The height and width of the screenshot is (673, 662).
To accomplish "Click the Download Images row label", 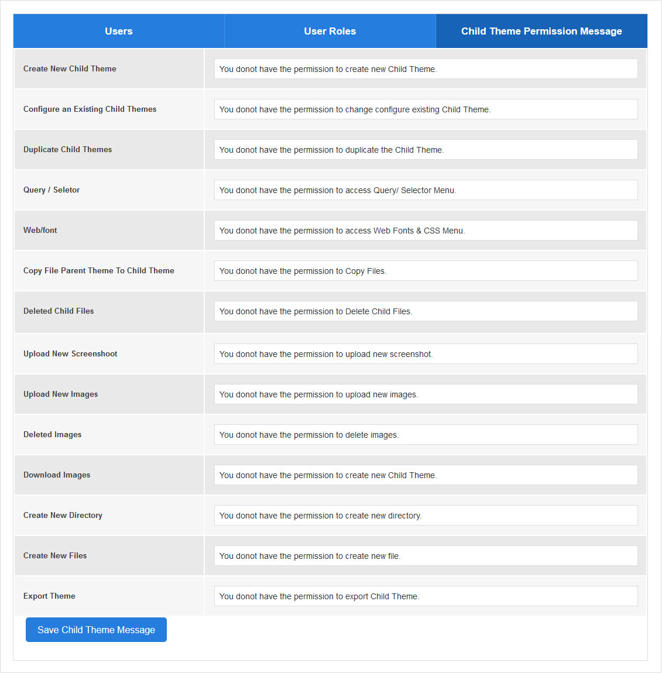I will (x=57, y=475).
